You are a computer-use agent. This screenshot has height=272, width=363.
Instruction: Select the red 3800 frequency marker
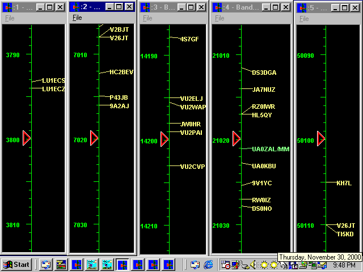pos(27,138)
